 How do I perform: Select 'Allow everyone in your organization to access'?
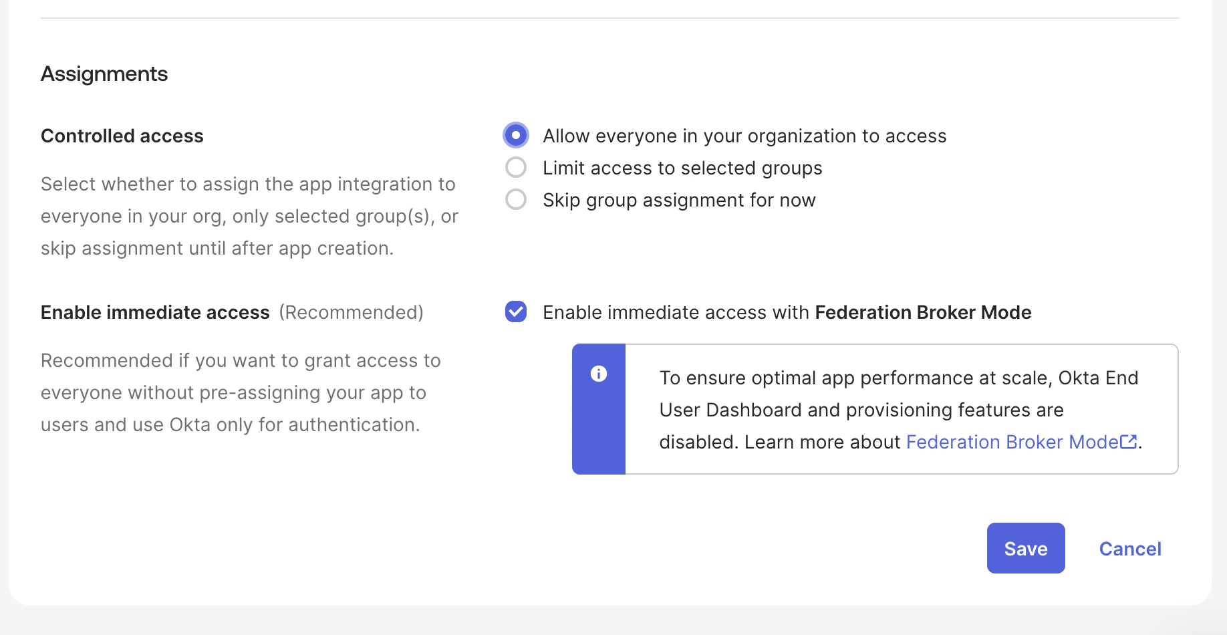pyautogui.click(x=516, y=136)
